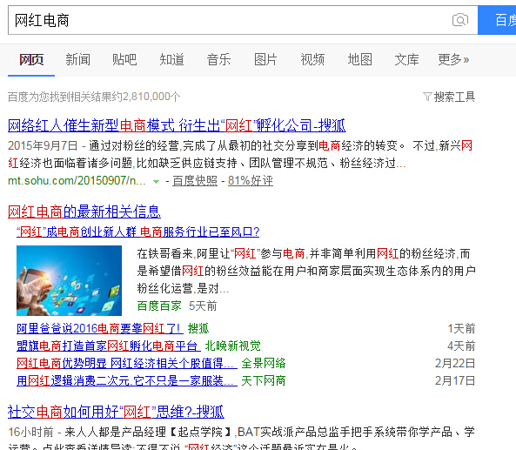
Task: Click the 天下网商 source label
Action: click(264, 381)
